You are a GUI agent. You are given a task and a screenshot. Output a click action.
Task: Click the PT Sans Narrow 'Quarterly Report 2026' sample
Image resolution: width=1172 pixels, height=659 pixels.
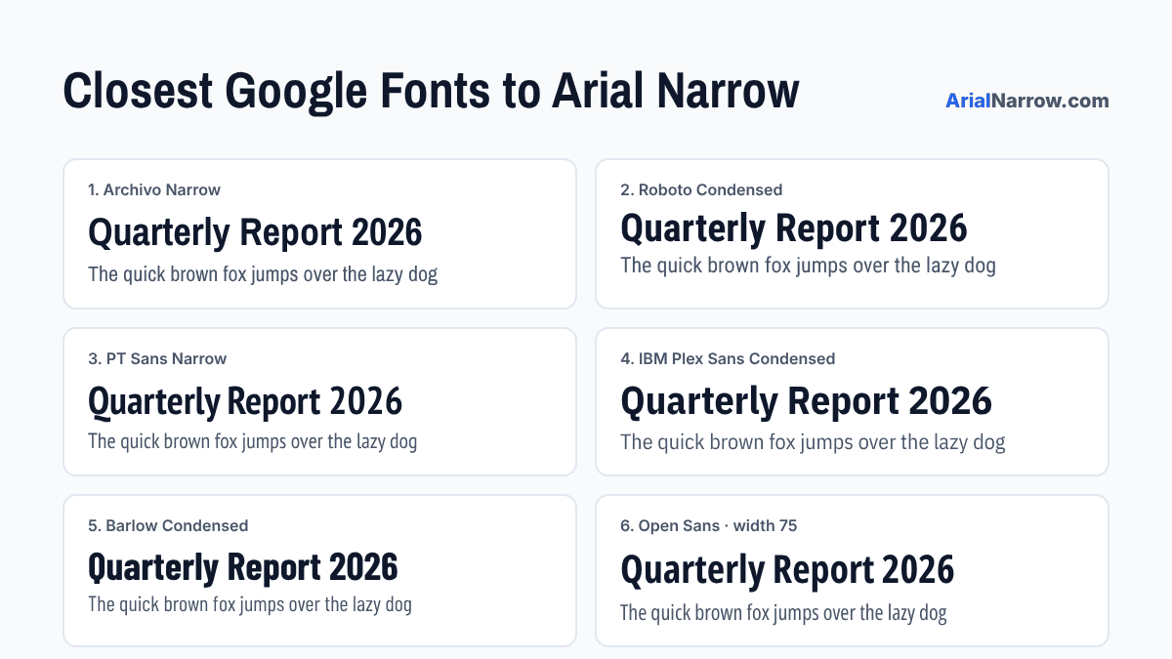click(245, 401)
